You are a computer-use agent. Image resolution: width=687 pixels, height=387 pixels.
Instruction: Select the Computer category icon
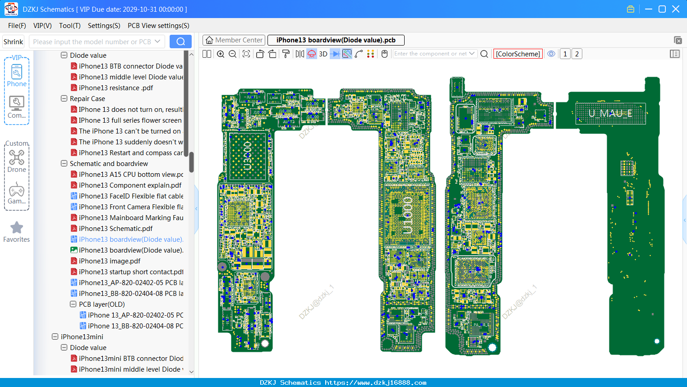tap(17, 107)
